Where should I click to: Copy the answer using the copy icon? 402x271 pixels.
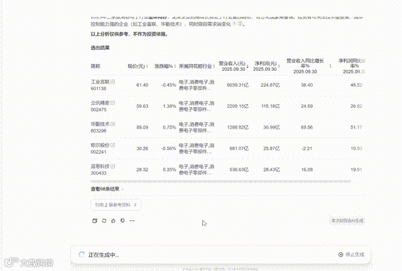point(95,221)
